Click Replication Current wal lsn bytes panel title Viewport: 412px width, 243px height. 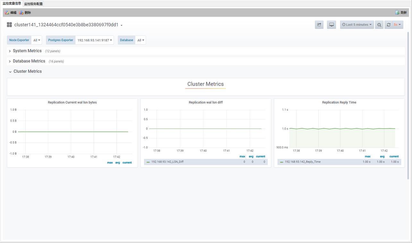point(72,103)
